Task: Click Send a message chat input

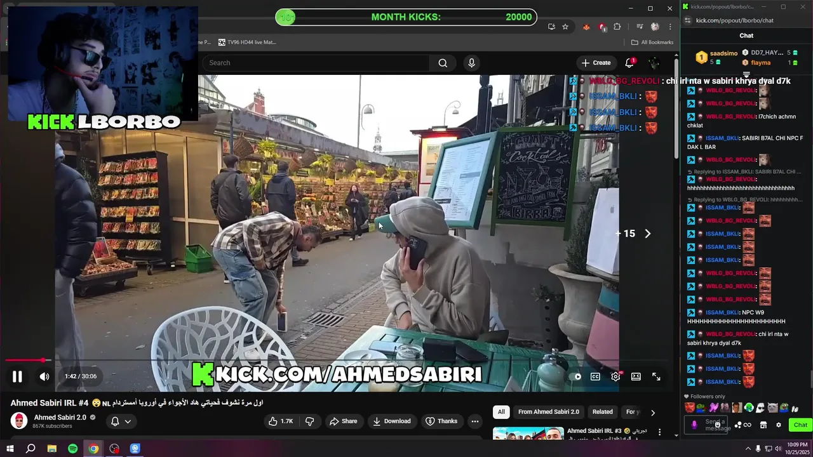Action: pyautogui.click(x=707, y=425)
